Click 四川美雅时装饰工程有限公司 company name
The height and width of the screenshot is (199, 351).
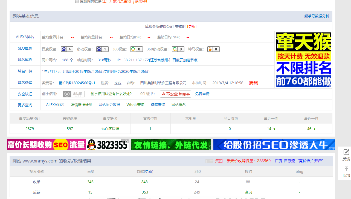pyautogui.click(x=163, y=83)
